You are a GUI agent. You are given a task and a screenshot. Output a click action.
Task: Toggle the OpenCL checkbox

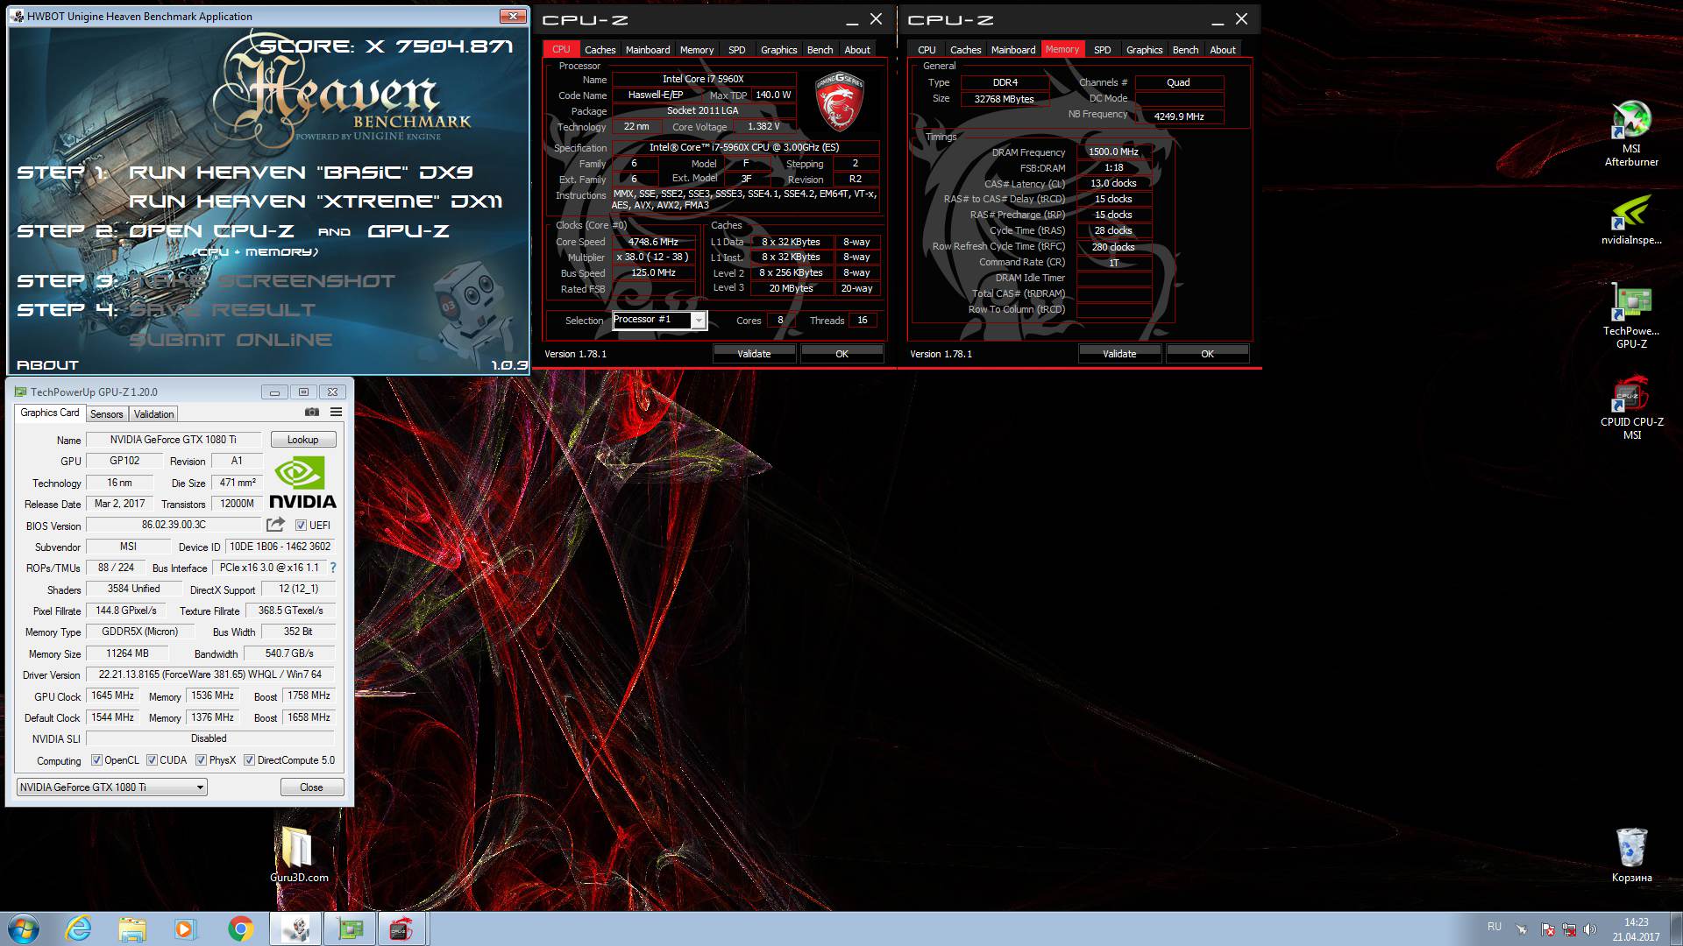(96, 760)
